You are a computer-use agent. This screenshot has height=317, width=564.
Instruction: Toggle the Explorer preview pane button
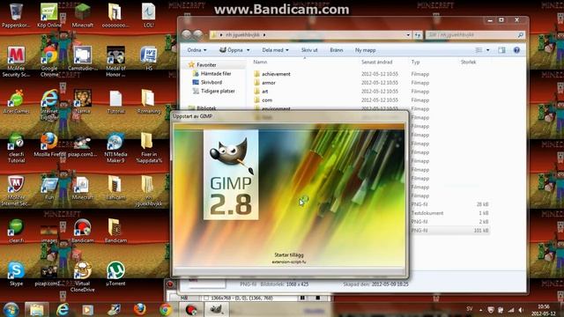point(501,50)
